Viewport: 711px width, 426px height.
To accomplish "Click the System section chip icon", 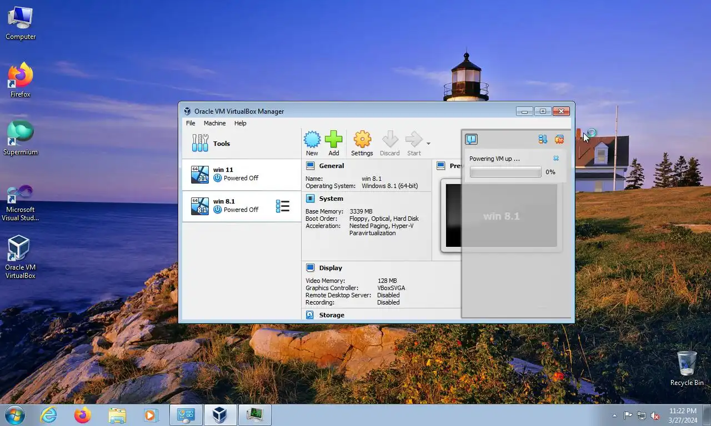I will point(310,199).
